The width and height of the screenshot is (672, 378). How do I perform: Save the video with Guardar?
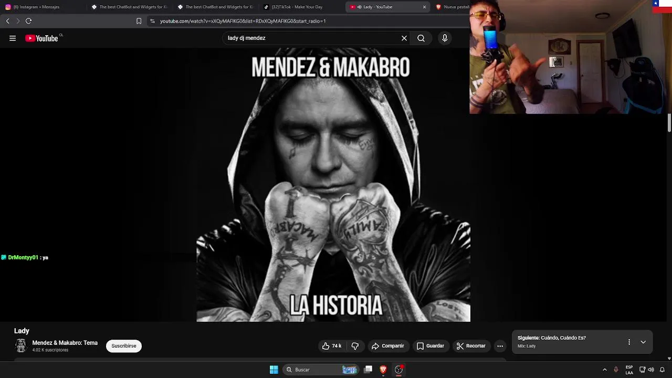point(430,346)
